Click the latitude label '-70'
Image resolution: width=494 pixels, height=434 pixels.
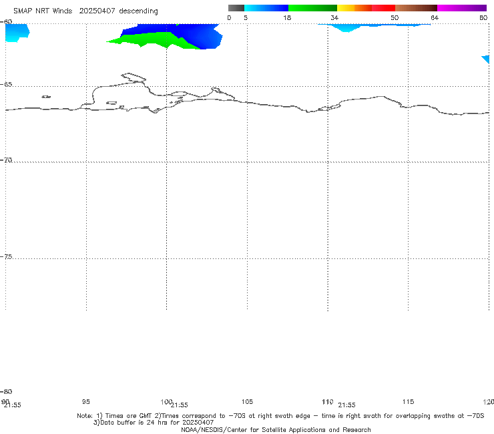coord(6,160)
